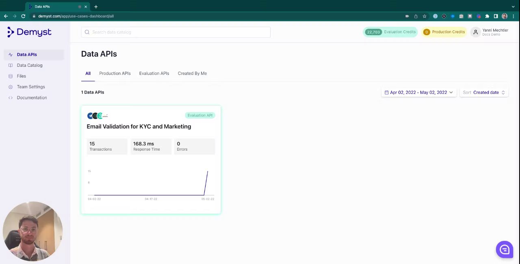This screenshot has width=520, height=264.
Task: Click the Data APIs page heading
Action: pyautogui.click(x=99, y=54)
